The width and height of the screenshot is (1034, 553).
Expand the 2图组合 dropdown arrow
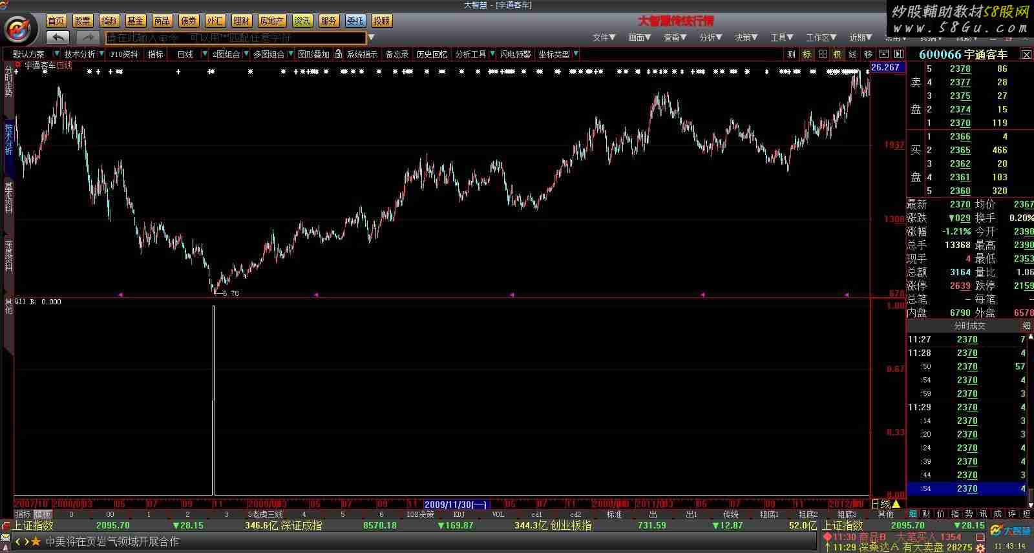click(246, 54)
